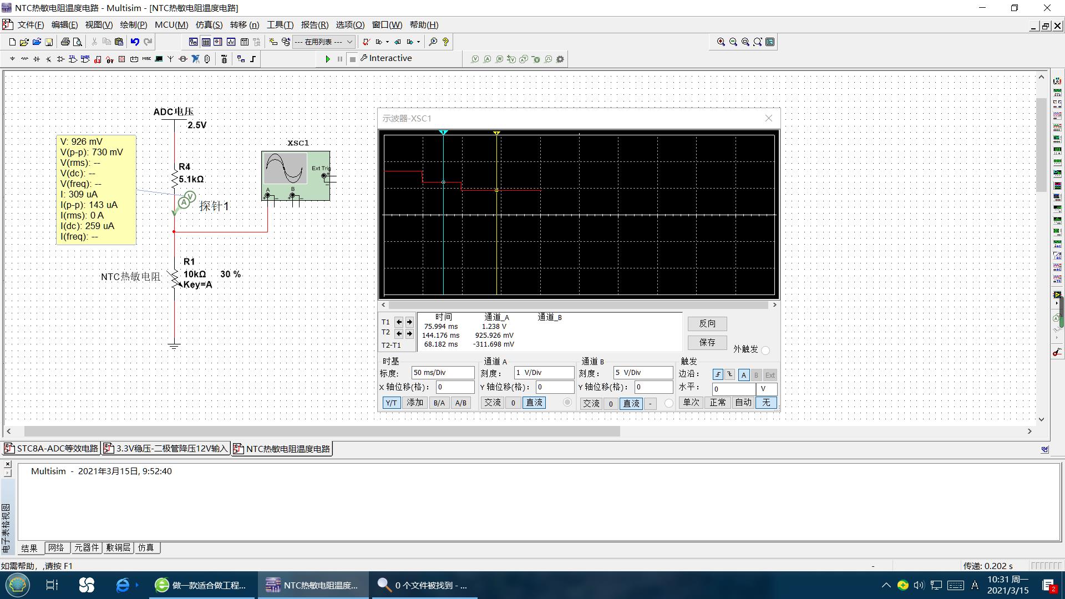The width and height of the screenshot is (1065, 599).
Task: Pause the simulation
Action: (x=340, y=59)
